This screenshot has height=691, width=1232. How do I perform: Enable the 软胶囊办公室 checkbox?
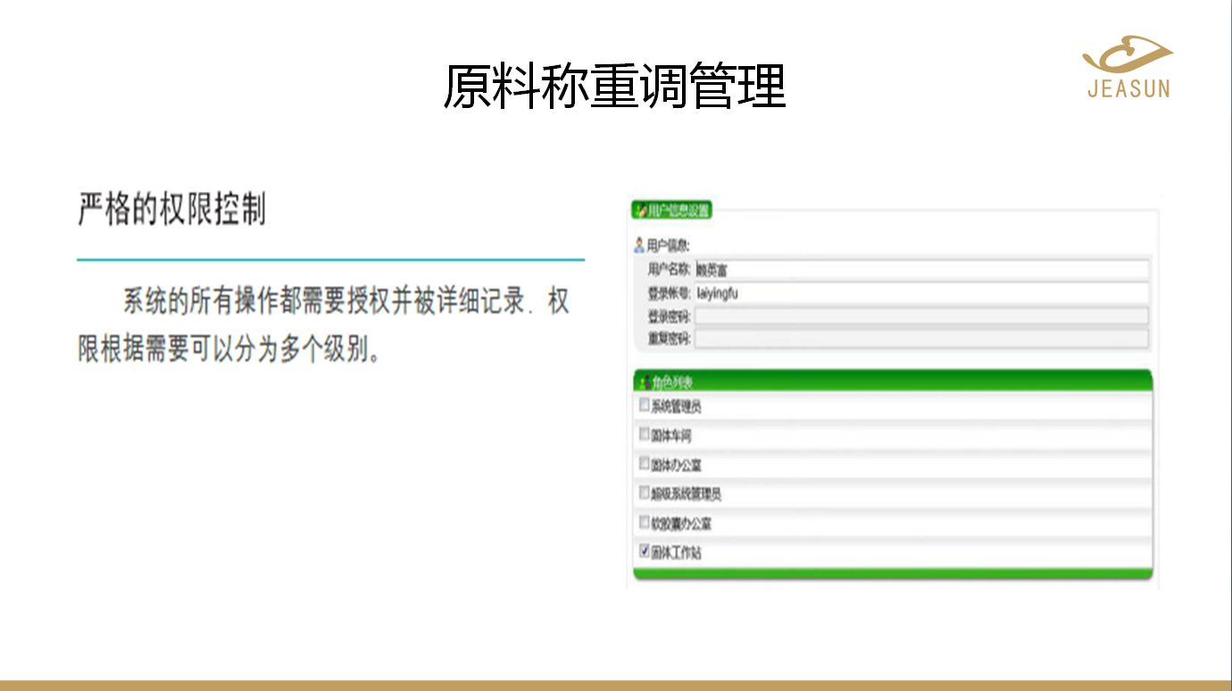644,522
